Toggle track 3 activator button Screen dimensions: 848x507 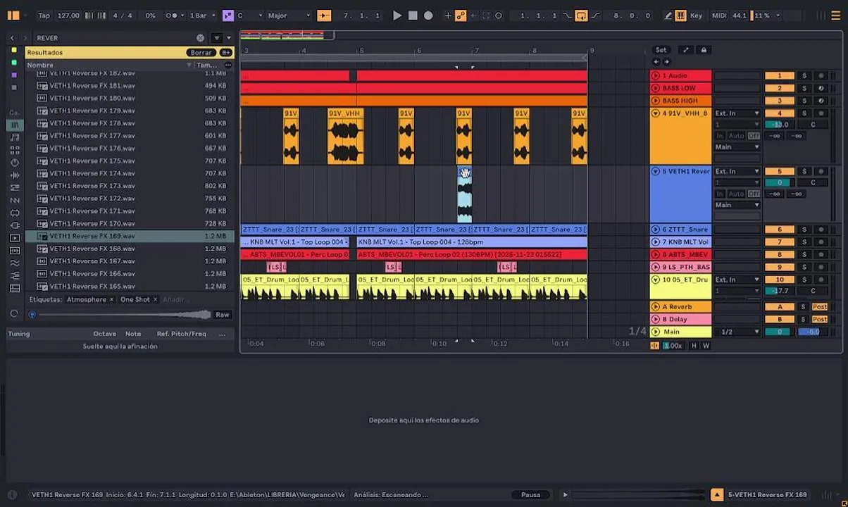(780, 101)
